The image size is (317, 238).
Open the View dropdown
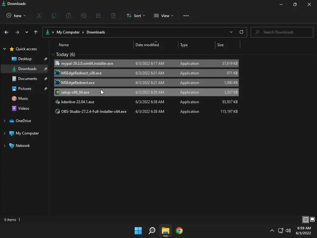click(x=163, y=15)
